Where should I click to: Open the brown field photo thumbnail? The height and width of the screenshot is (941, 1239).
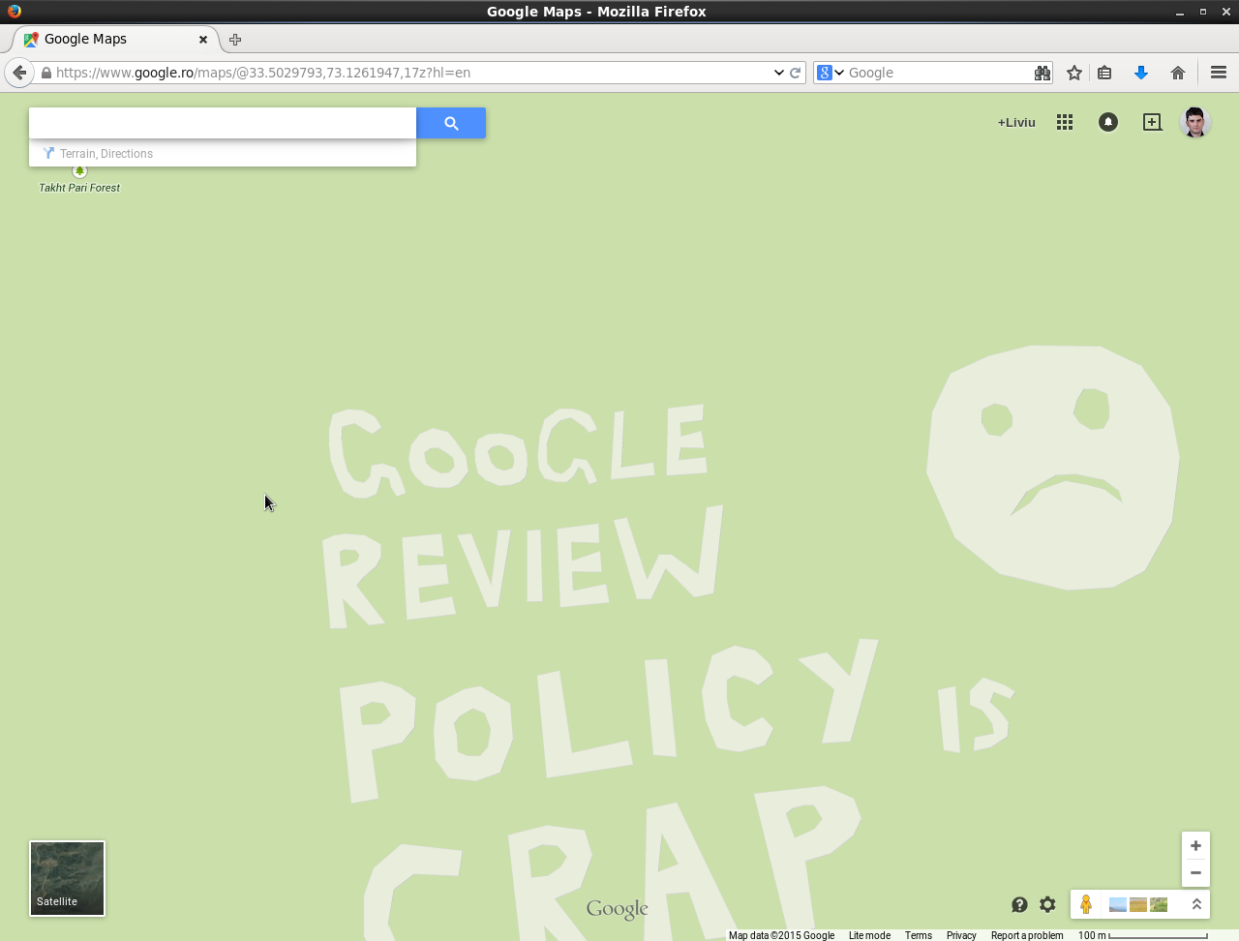[1138, 904]
